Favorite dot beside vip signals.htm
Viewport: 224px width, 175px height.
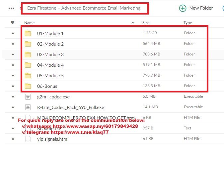[x=13, y=139]
